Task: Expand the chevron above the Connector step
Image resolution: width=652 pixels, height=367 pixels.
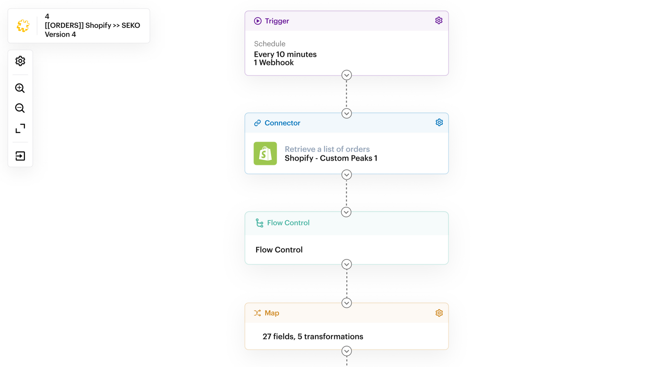Action: click(x=346, y=113)
